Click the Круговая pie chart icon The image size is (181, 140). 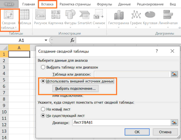(150, 14)
